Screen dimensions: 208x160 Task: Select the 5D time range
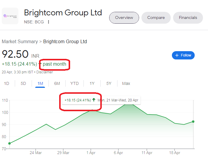point(23,83)
